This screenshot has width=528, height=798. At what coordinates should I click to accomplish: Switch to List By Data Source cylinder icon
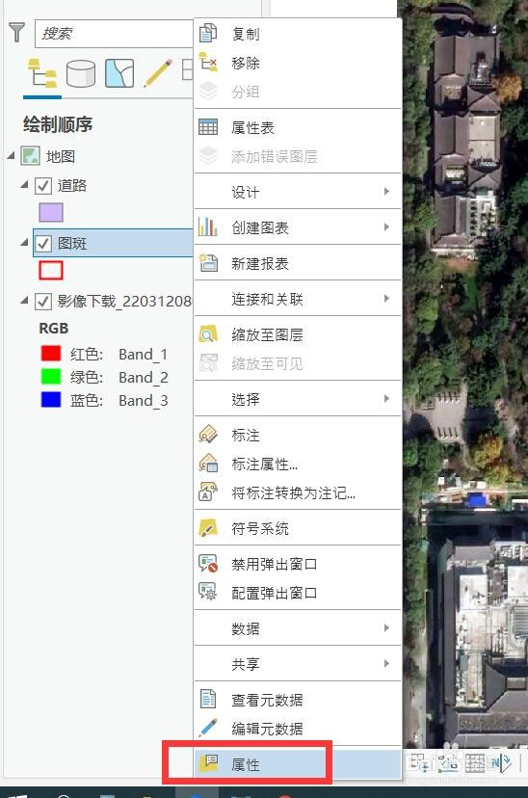[x=81, y=73]
